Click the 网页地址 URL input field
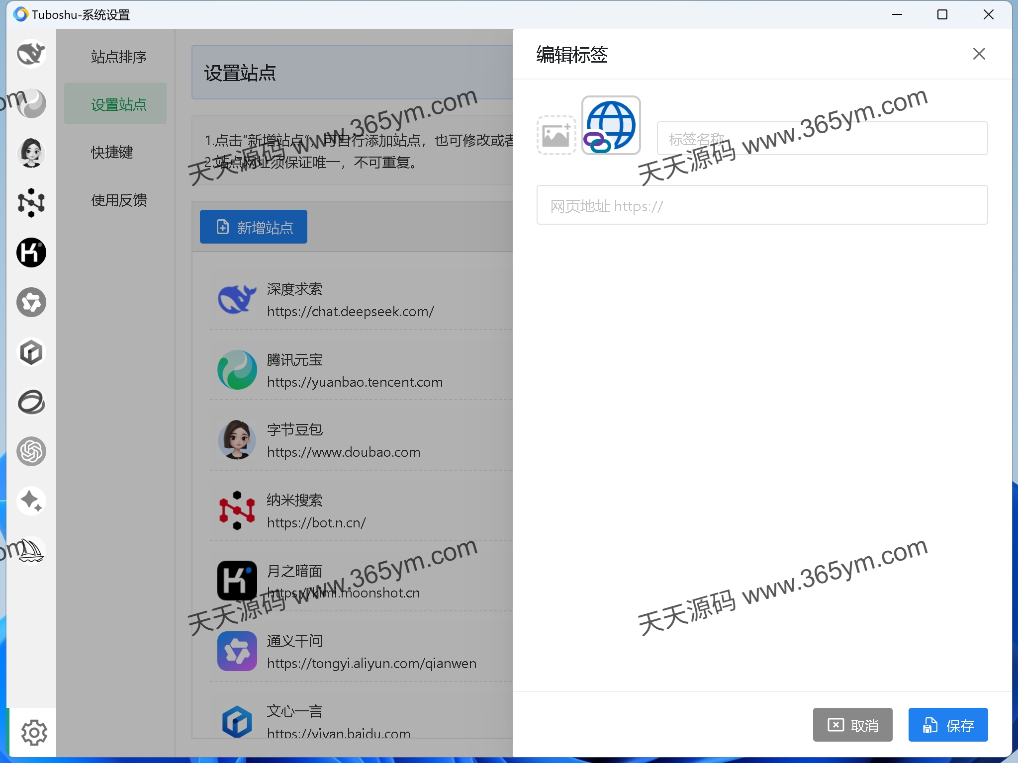 [760, 205]
